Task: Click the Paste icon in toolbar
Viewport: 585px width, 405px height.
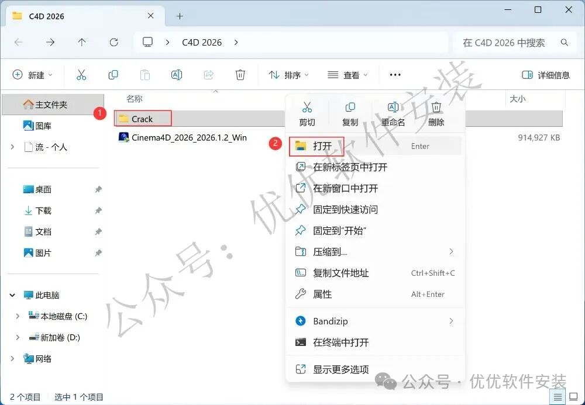Action: [x=144, y=75]
